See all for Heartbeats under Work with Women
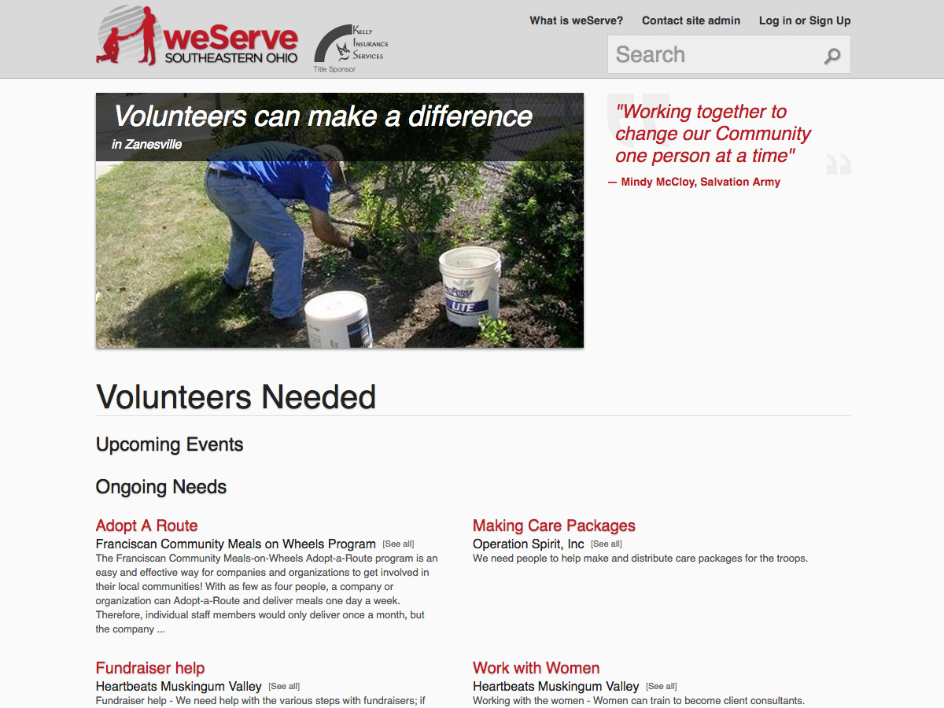Viewport: 944px width, 708px height. (662, 687)
